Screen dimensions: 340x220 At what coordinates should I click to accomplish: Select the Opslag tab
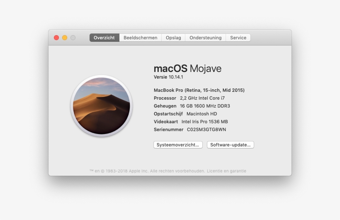point(173,38)
